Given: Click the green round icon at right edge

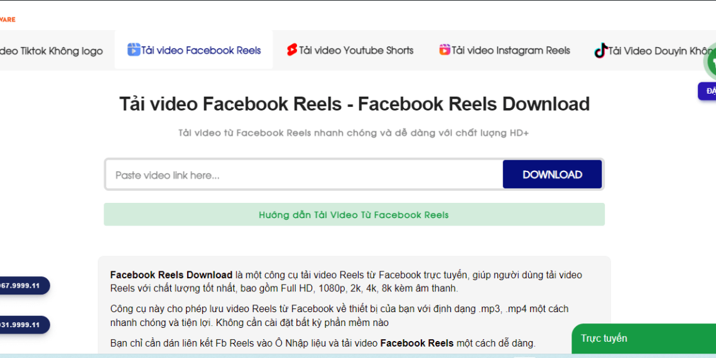Looking at the screenshot, I should [710, 62].
